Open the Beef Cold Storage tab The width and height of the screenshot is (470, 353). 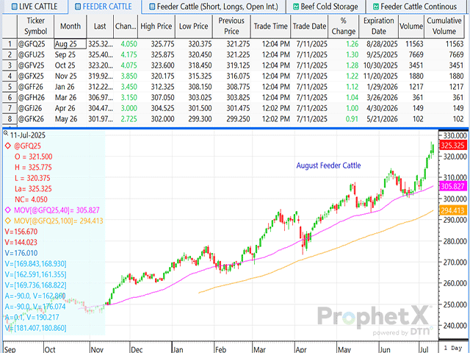click(325, 7)
